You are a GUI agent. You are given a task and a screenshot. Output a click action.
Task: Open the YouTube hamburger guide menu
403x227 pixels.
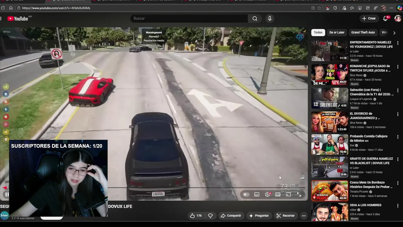pos(1,19)
